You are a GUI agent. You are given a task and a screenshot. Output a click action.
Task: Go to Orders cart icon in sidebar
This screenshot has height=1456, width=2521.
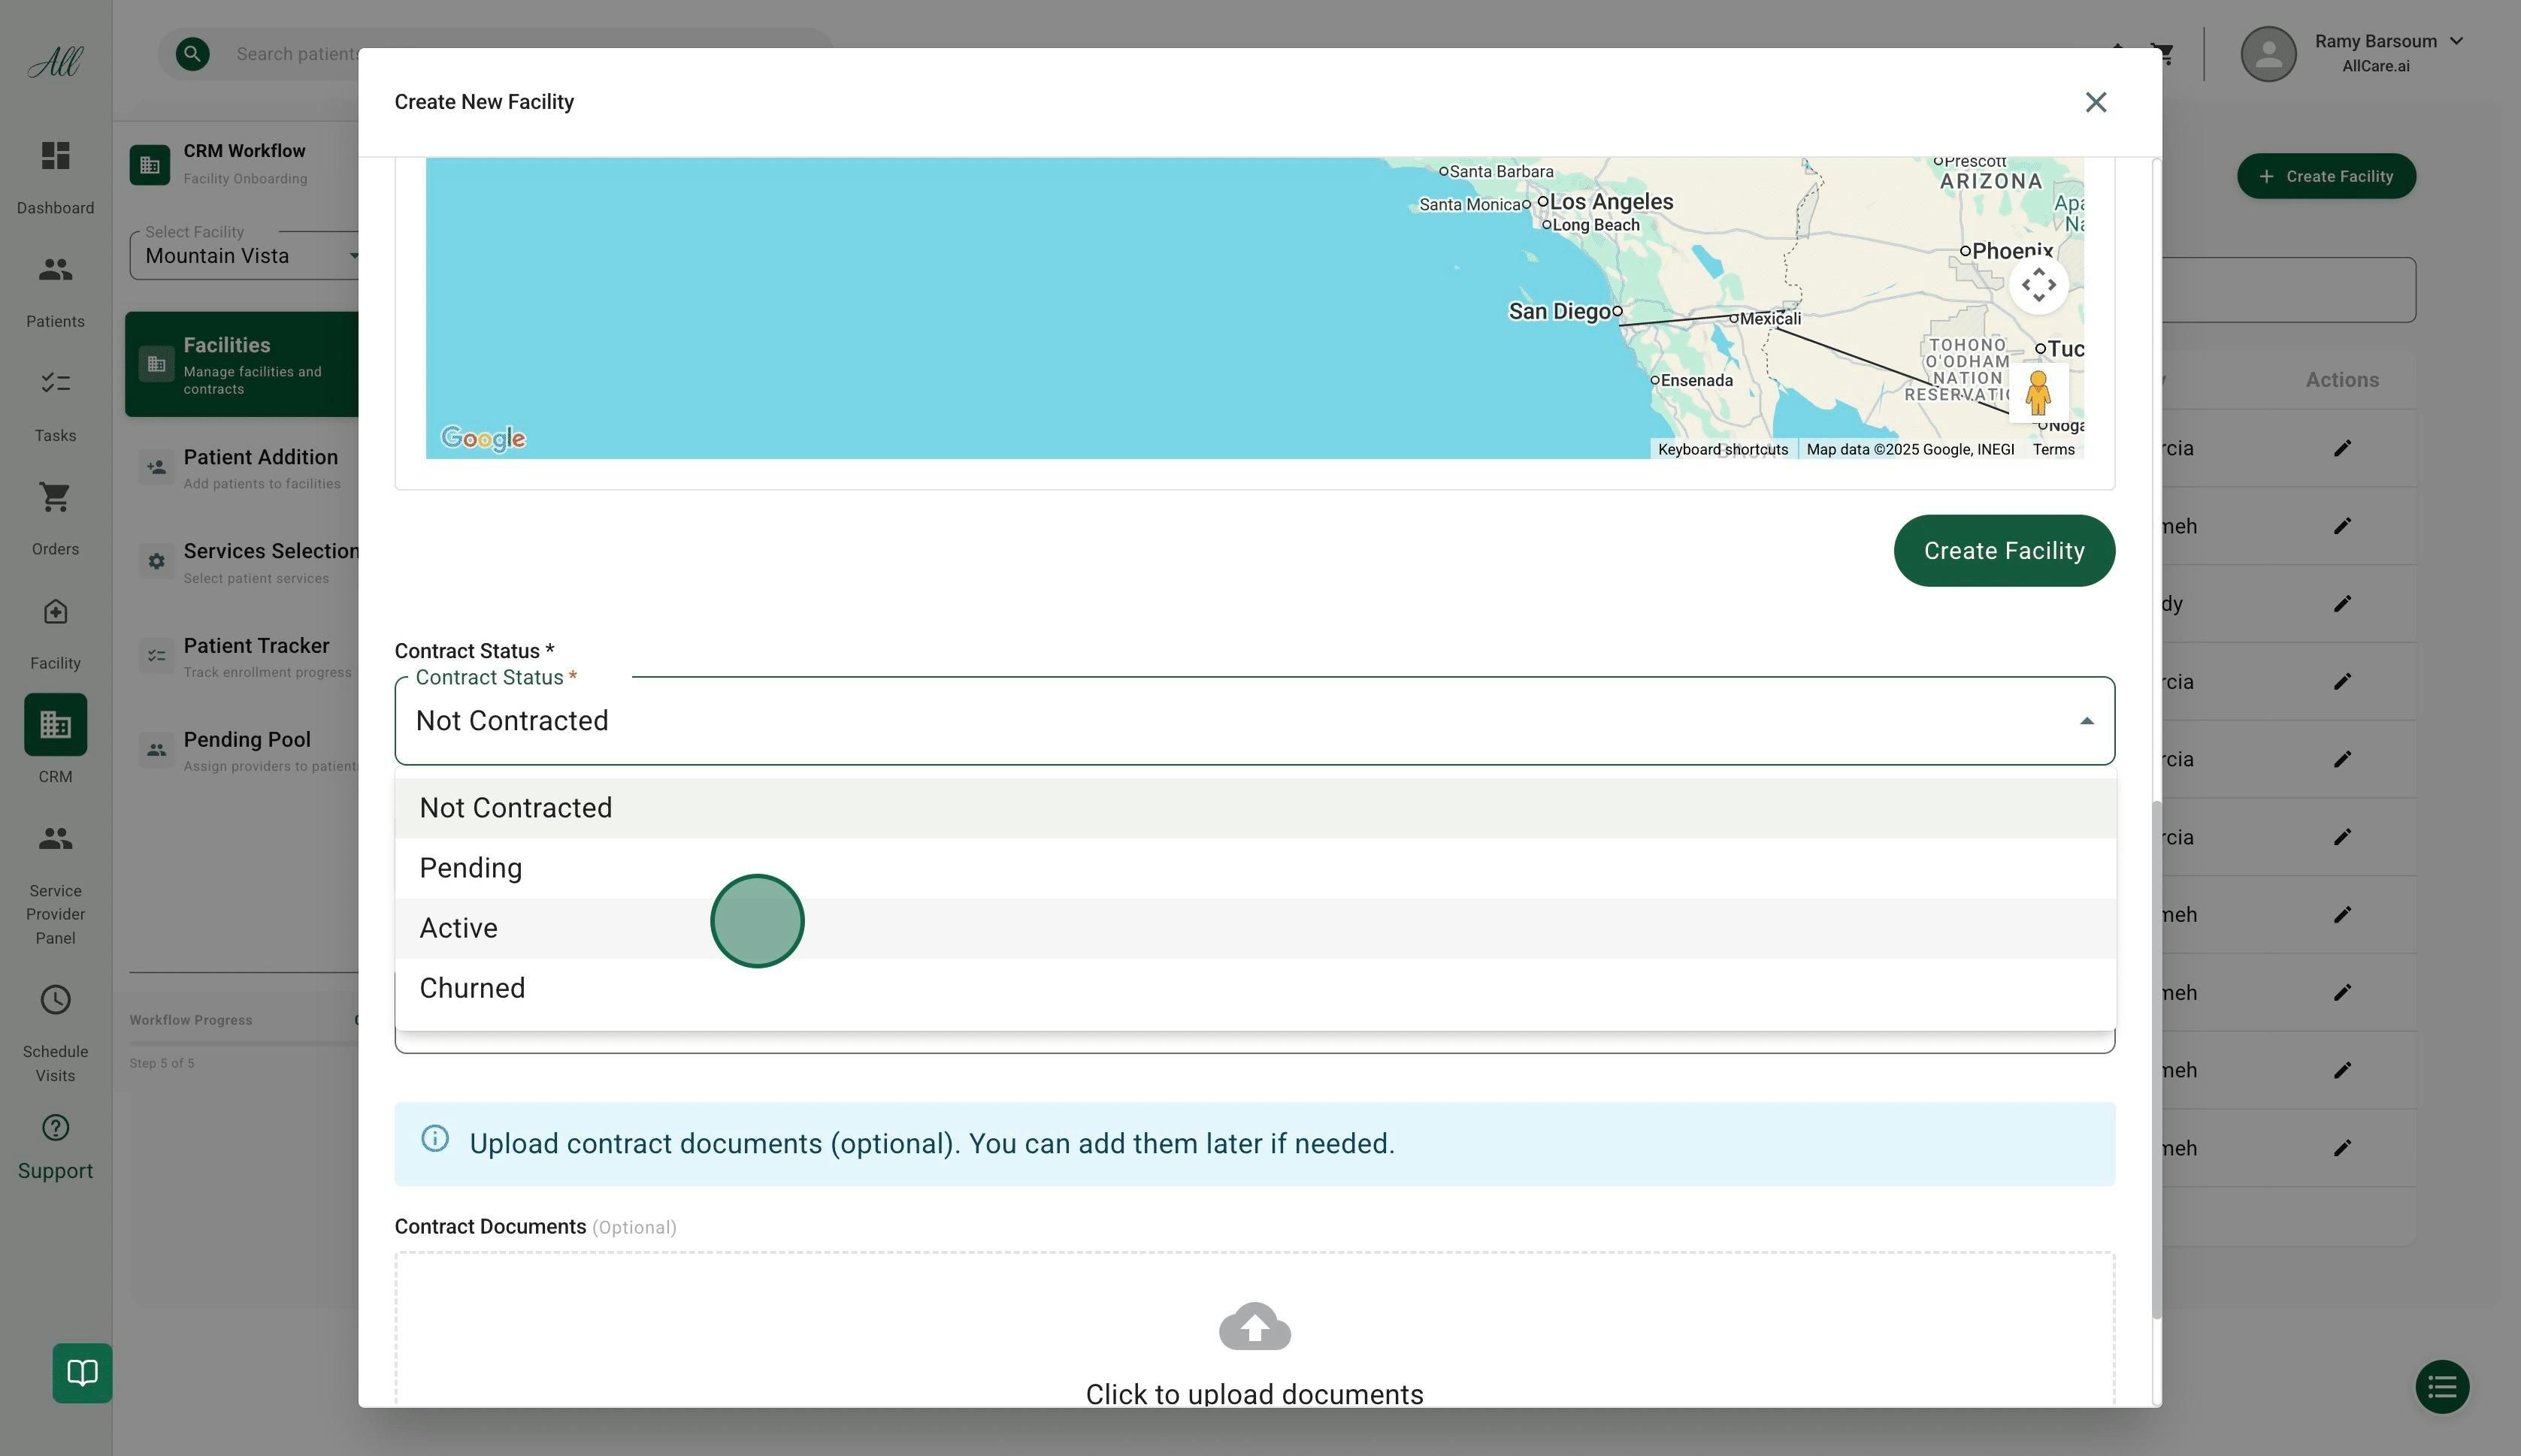click(55, 497)
